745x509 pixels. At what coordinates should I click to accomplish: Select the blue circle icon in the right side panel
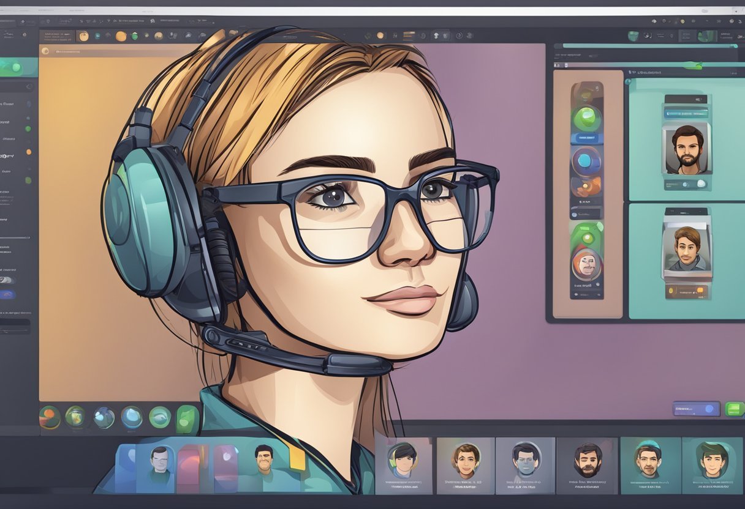click(x=585, y=160)
